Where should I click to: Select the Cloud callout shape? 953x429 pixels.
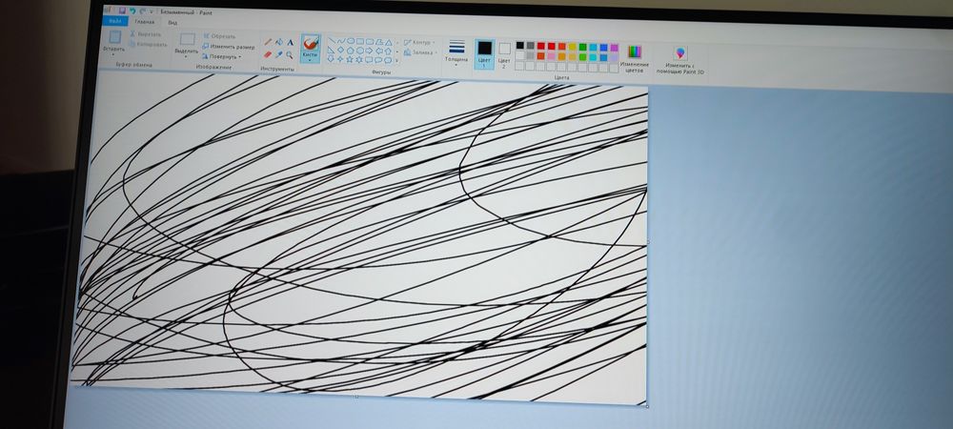click(388, 60)
